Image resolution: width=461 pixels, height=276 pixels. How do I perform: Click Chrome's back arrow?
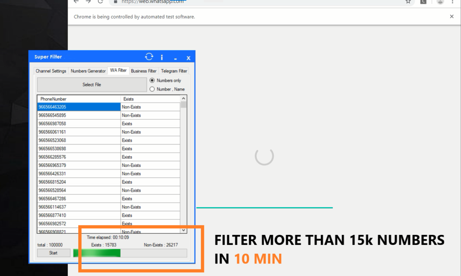(76, 1)
